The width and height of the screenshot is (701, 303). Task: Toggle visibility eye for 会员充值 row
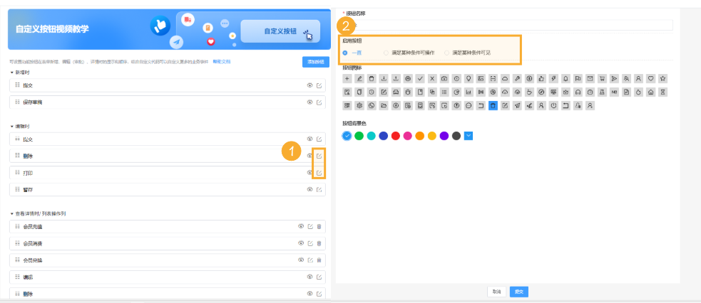point(301,226)
